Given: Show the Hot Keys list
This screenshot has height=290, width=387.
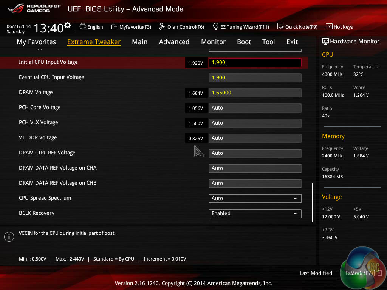Looking at the screenshot, I should [343, 27].
